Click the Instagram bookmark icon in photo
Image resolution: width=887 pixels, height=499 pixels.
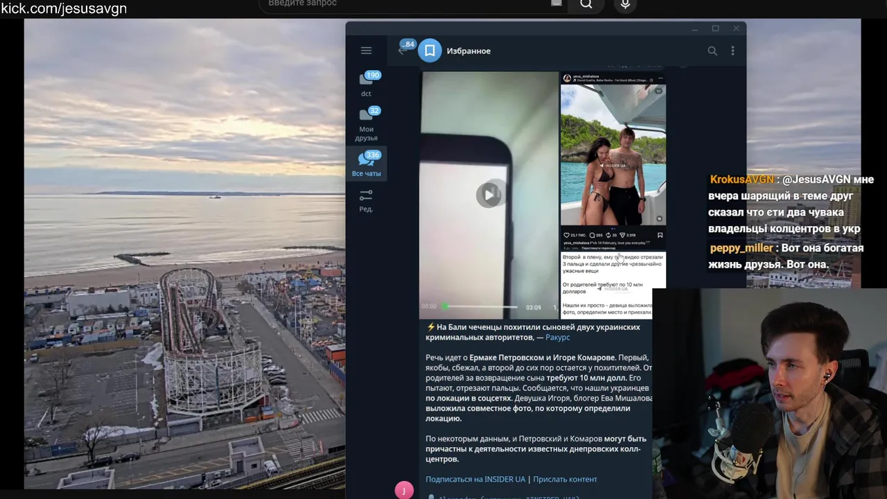tap(660, 235)
